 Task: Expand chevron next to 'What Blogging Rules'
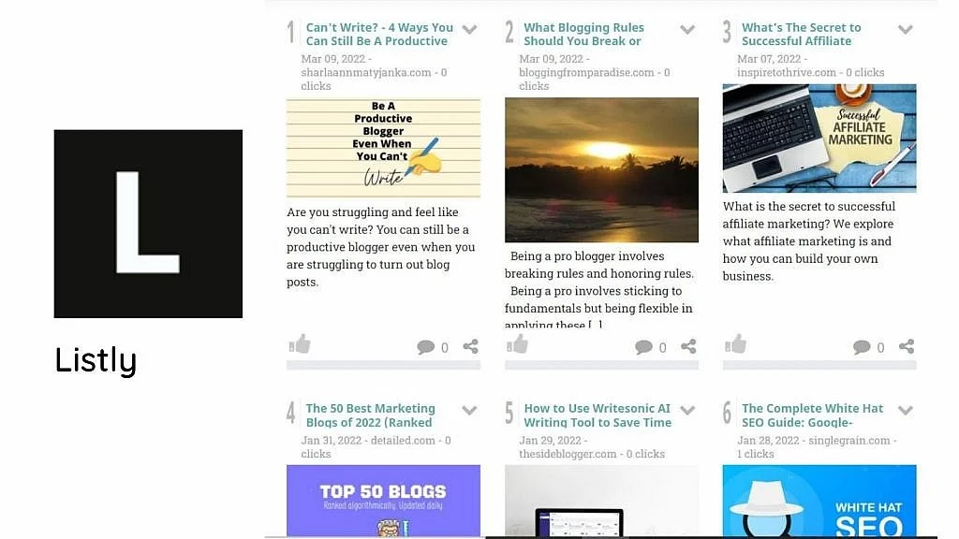point(687,29)
